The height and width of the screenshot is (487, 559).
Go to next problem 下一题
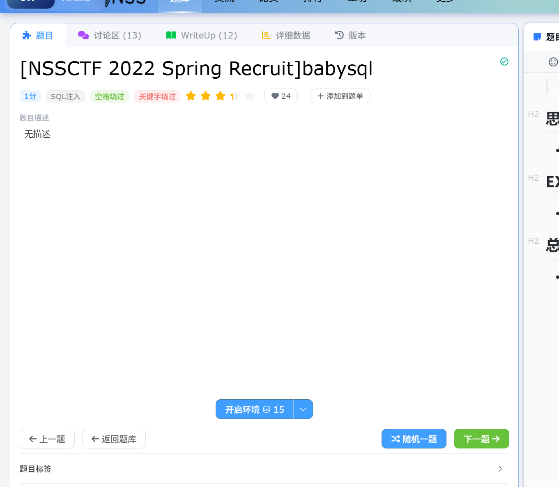point(481,439)
